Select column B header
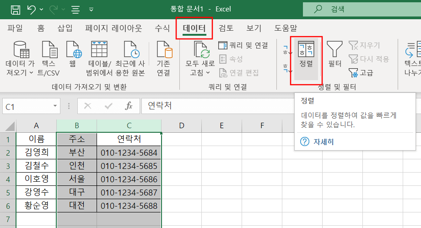The image size is (421, 228). (76, 126)
